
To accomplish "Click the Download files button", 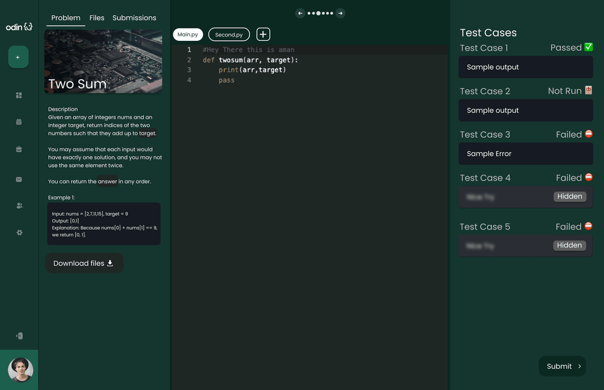I will tap(84, 263).
